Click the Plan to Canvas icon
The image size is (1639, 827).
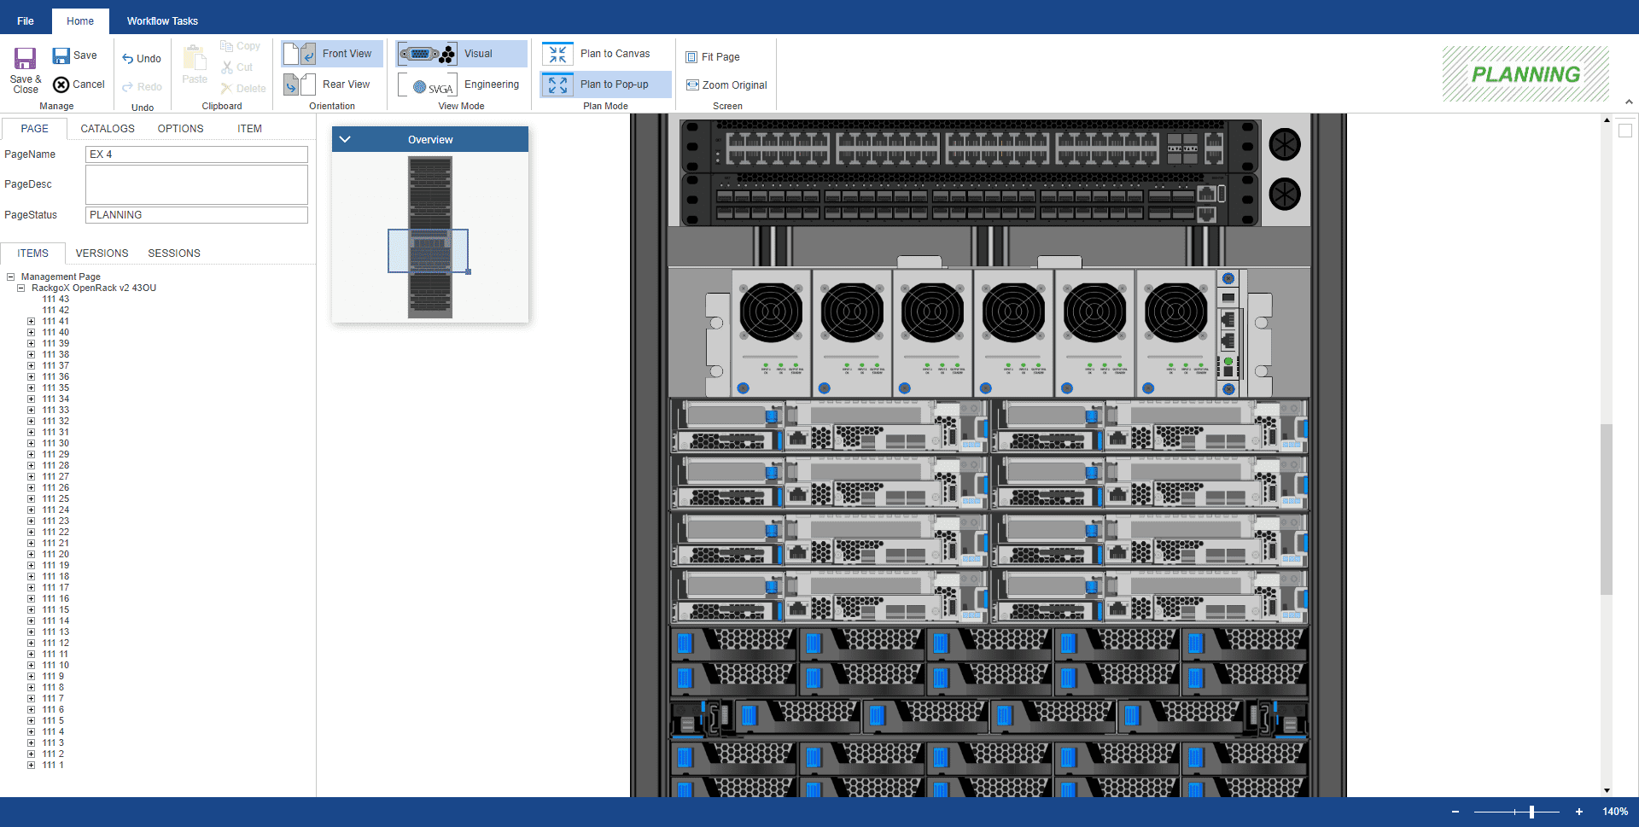(557, 54)
